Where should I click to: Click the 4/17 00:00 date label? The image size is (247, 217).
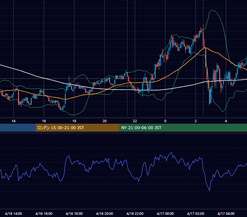pos(165,213)
